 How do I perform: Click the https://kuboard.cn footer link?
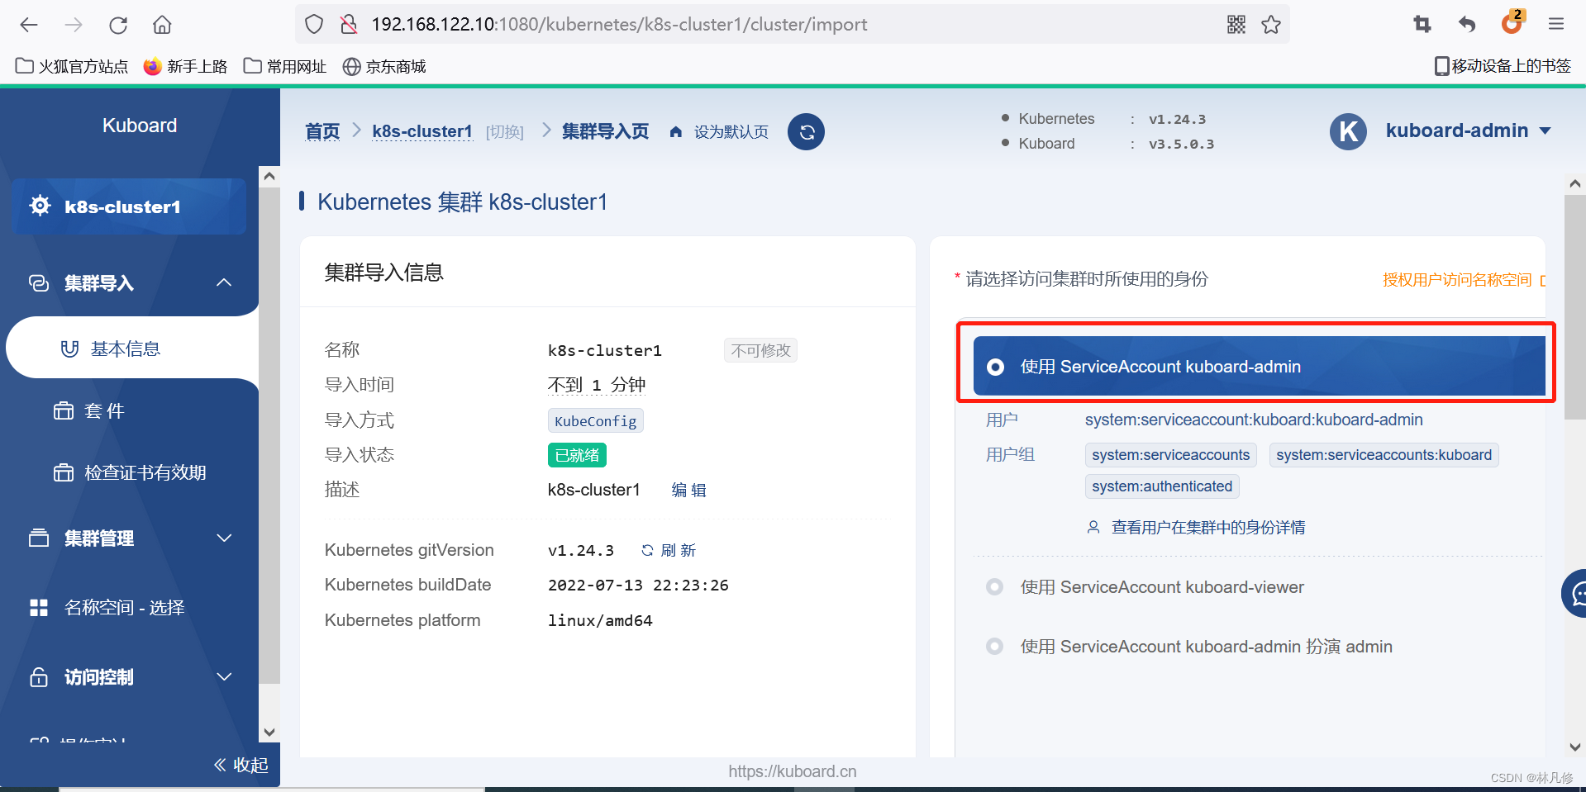792,771
